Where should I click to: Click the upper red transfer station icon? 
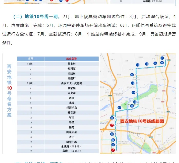coord(112,125)
